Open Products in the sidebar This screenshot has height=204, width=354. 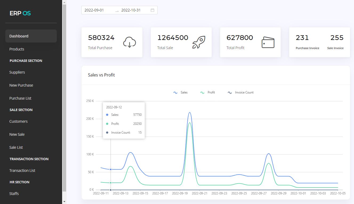17,49
